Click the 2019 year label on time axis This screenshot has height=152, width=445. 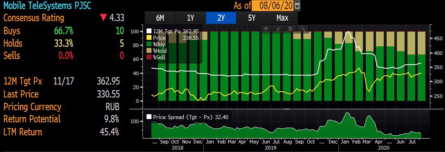coord(271,148)
